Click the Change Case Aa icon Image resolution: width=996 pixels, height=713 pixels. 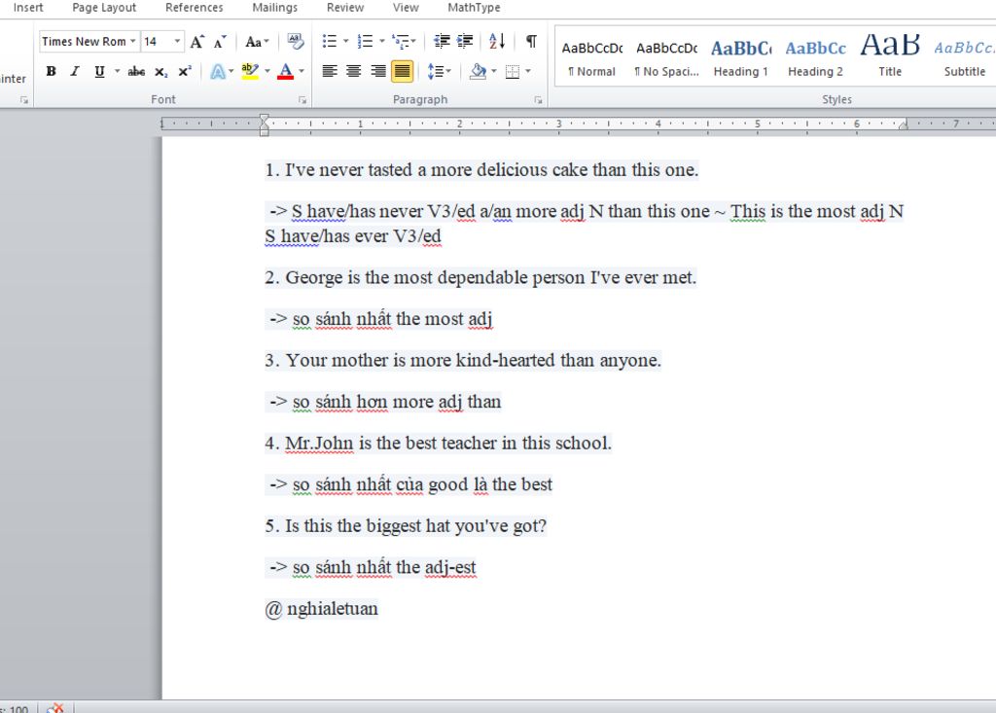(254, 42)
